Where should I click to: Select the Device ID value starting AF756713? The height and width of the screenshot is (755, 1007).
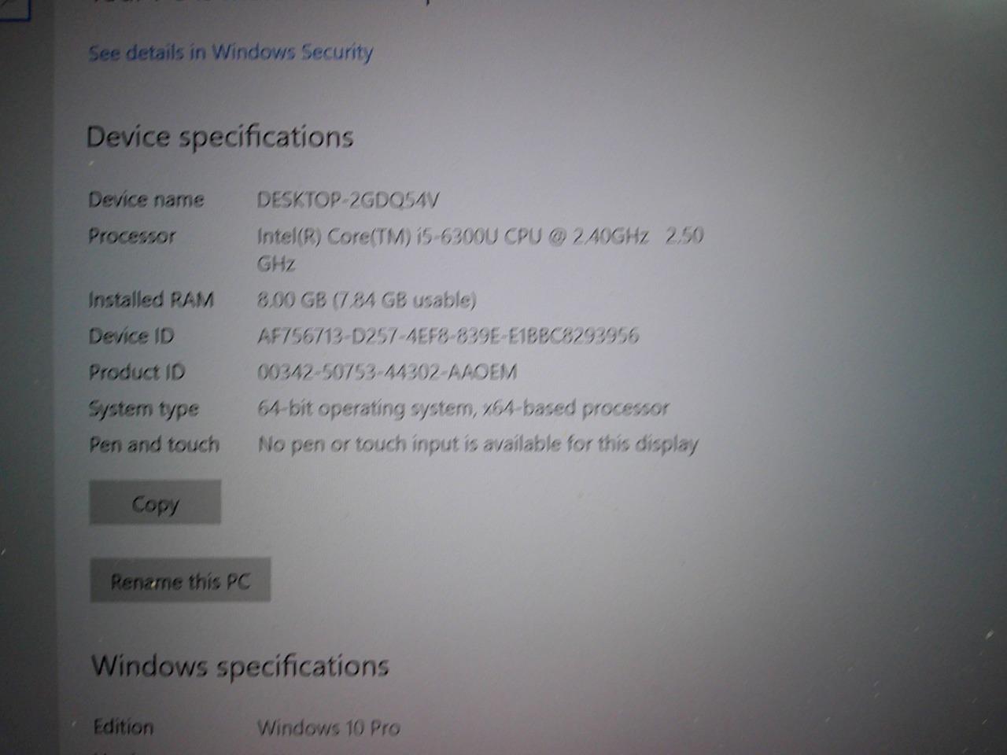coord(448,336)
